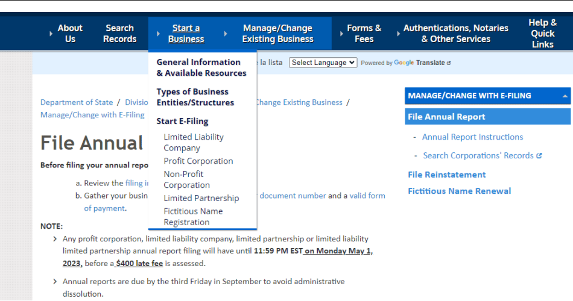Click the Annual Report Instructions link
573x301 pixels.
pyautogui.click(x=472, y=137)
